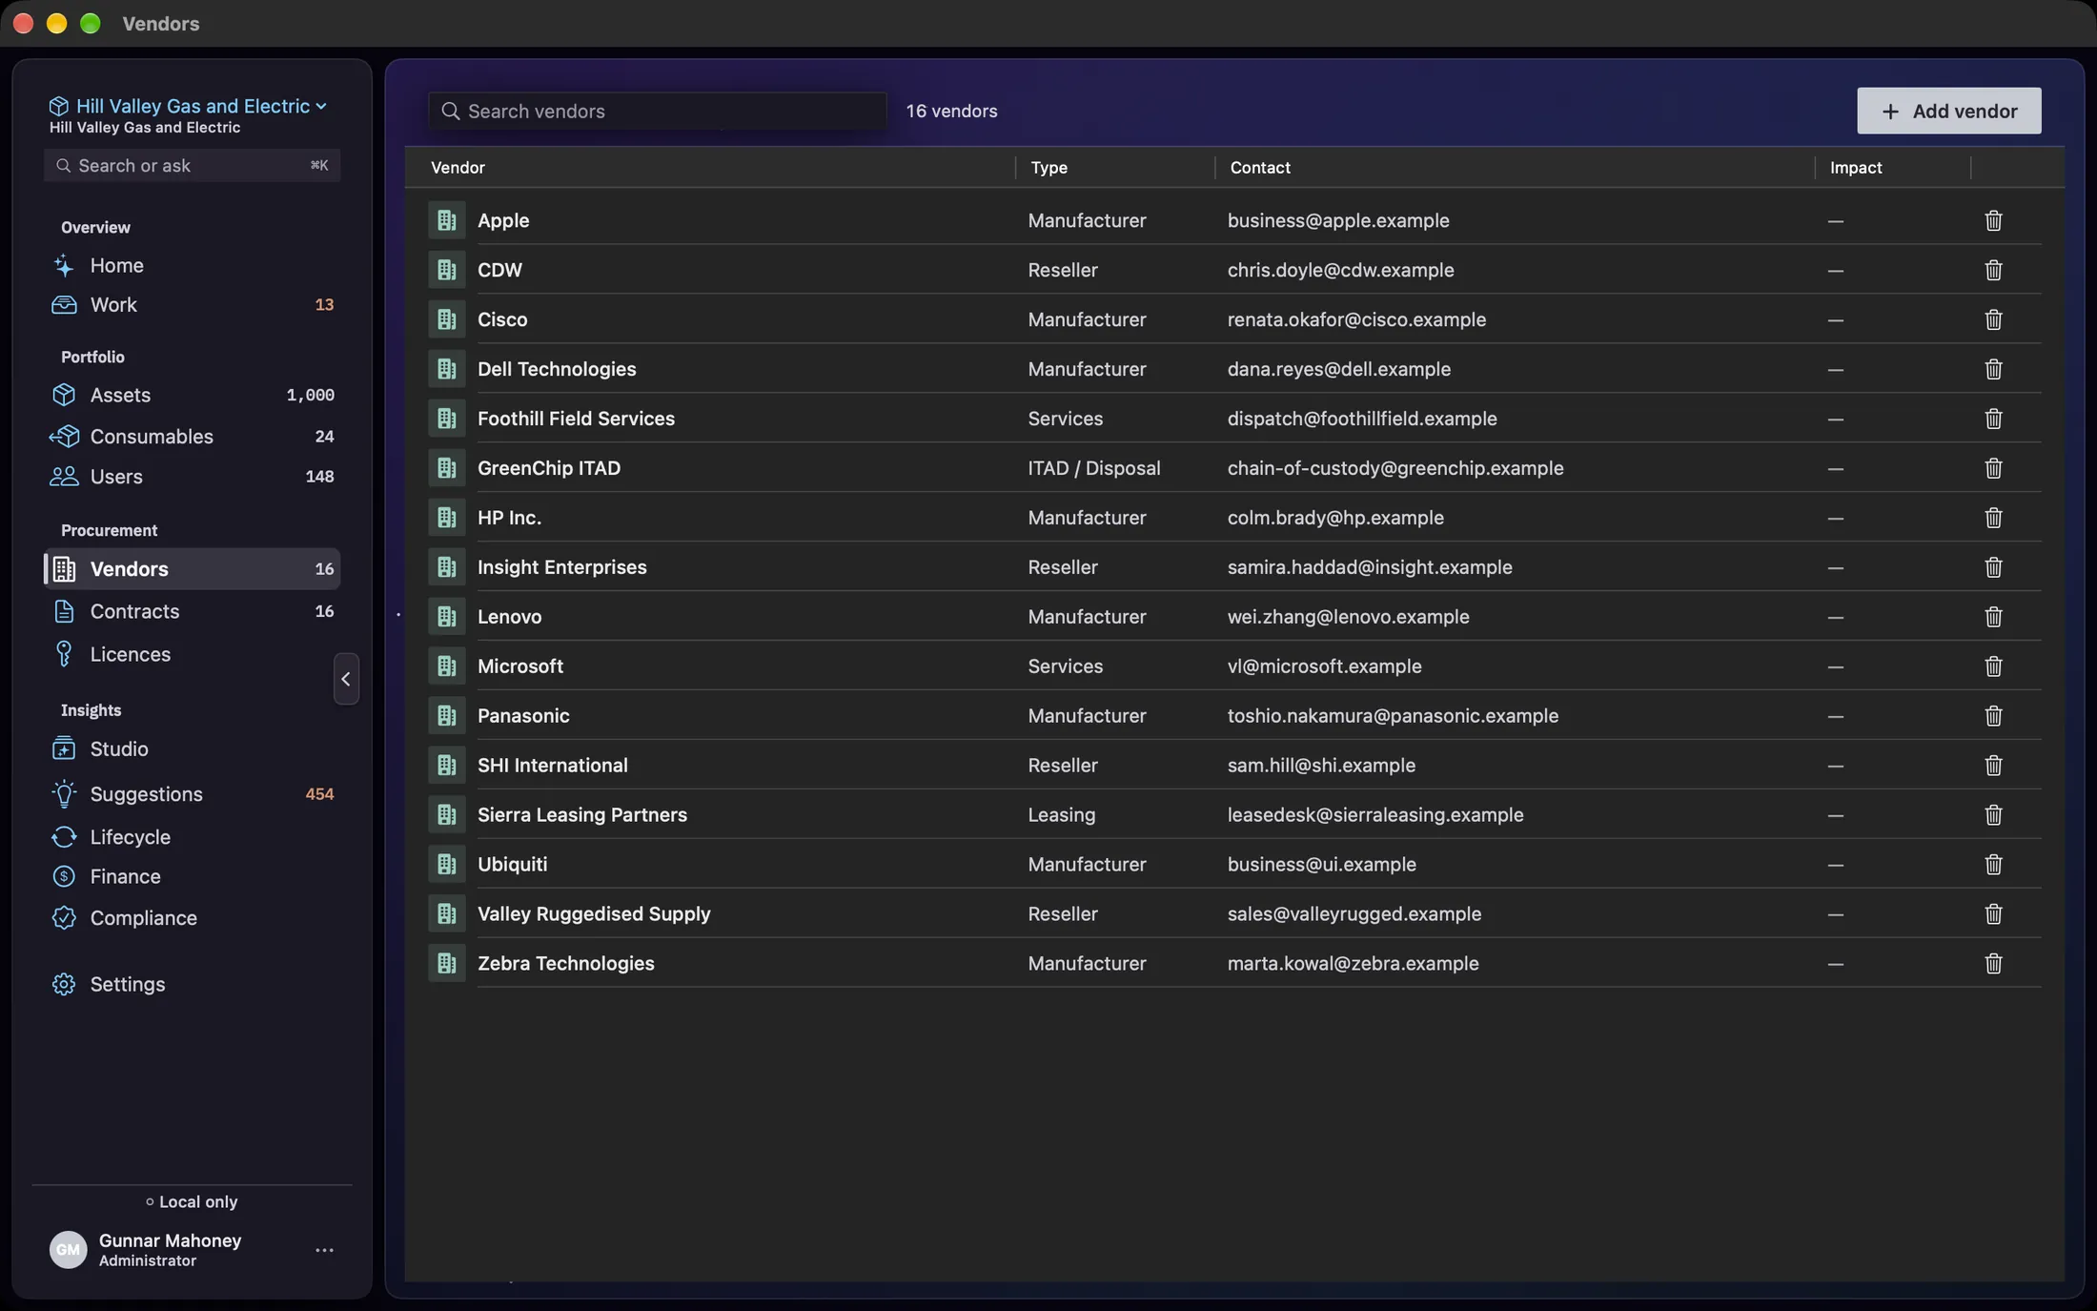Click the building icon beside Lenovo

[x=446, y=617]
